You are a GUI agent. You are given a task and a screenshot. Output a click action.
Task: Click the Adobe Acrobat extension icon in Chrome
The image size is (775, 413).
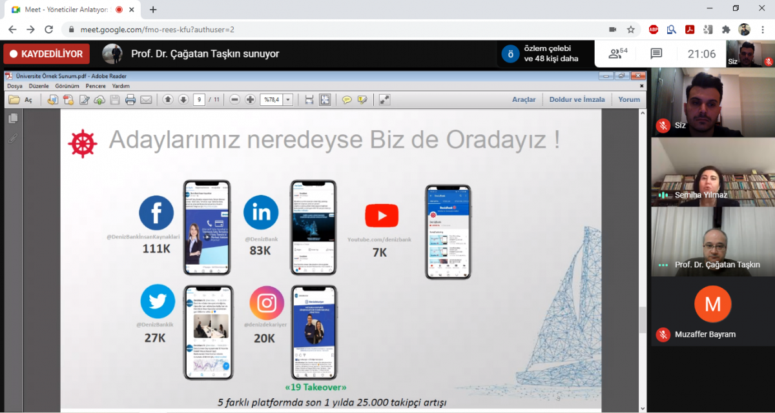click(690, 29)
